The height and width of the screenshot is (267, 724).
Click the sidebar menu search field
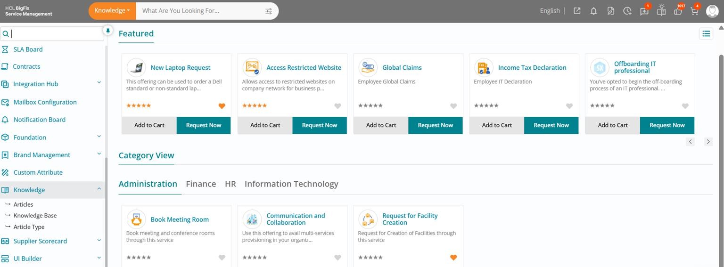(56, 34)
